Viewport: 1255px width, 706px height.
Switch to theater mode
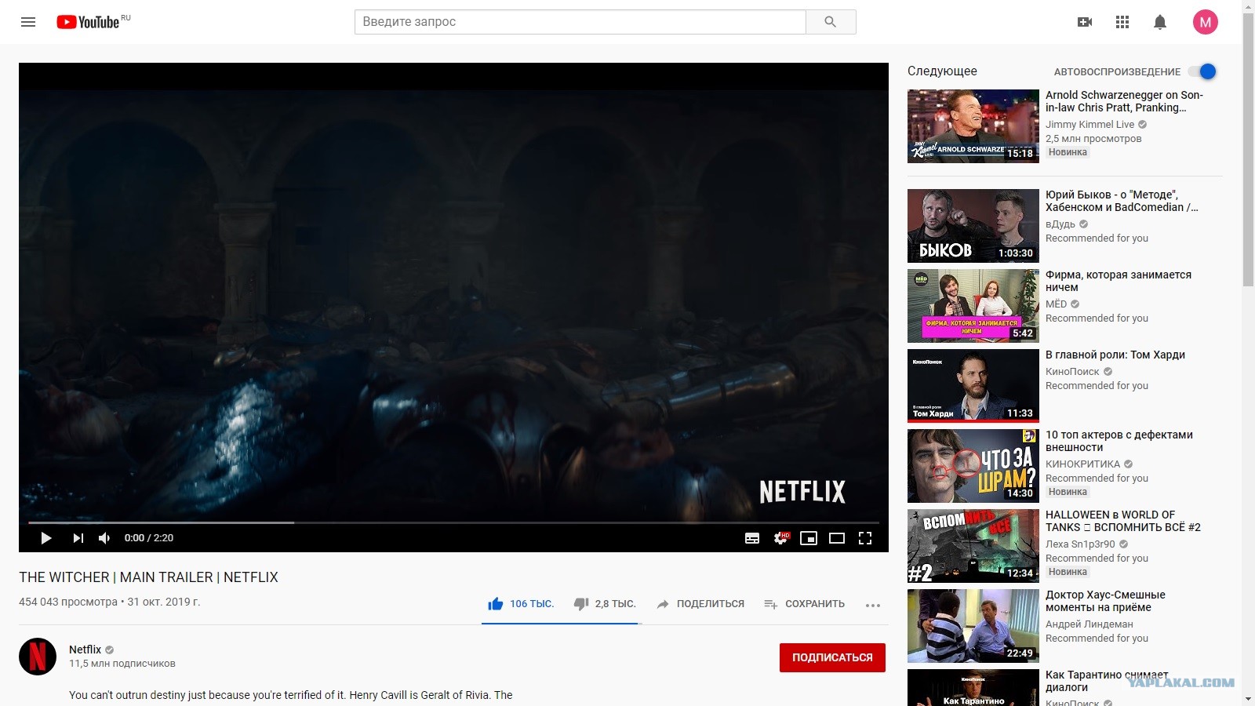click(837, 538)
